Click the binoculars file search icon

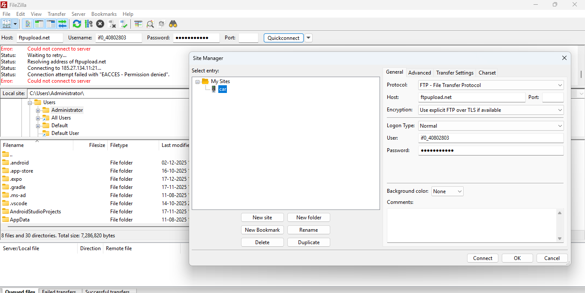(x=173, y=24)
